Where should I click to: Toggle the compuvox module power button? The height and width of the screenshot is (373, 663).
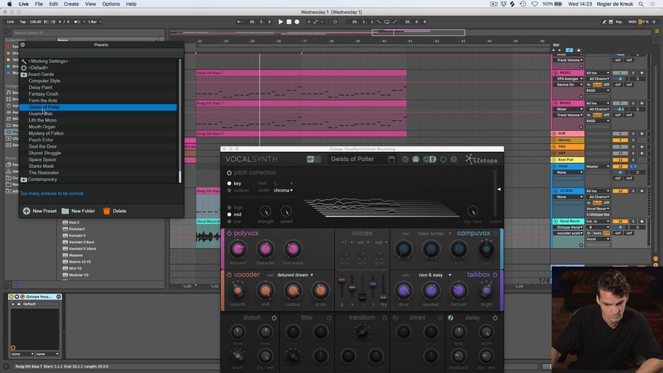pyautogui.click(x=495, y=233)
